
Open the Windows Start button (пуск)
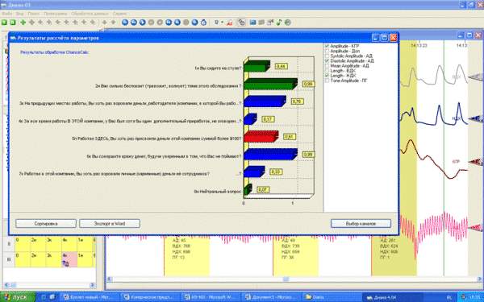click(18, 297)
